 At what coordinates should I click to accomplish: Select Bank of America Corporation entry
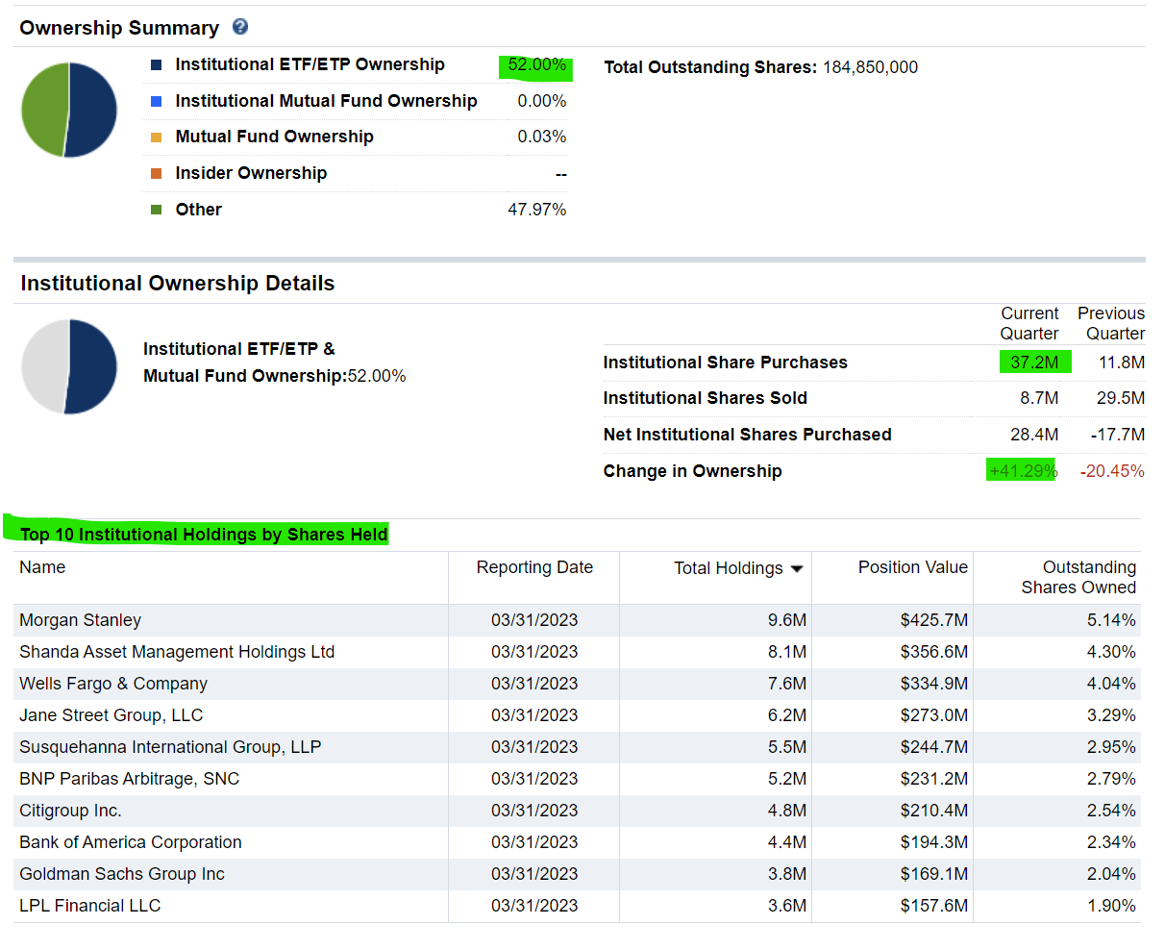(131, 842)
